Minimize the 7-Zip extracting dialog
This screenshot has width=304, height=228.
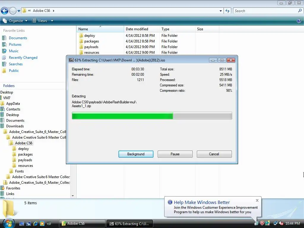213,60
